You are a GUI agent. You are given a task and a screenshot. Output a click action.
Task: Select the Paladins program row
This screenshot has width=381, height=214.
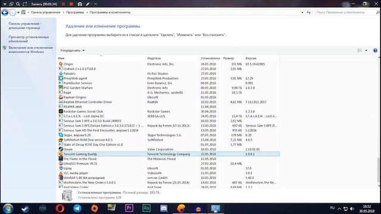168,74
